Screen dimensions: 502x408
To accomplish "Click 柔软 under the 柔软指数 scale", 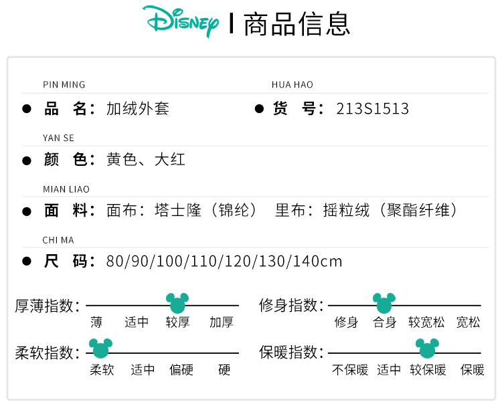I will tap(102, 370).
